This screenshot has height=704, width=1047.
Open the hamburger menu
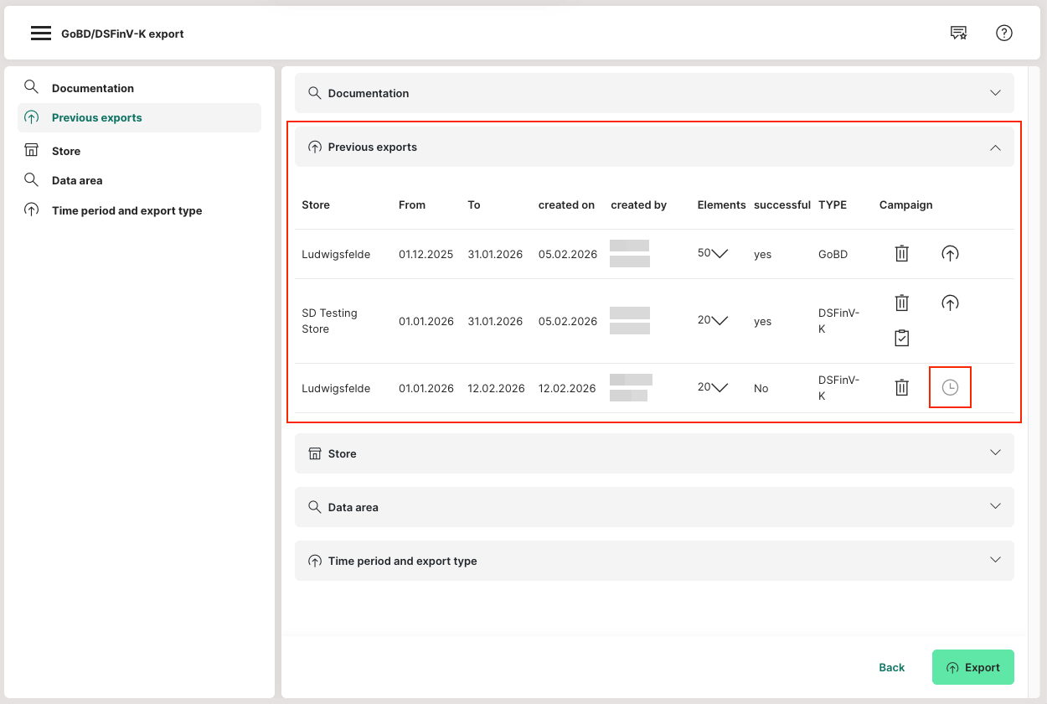click(x=41, y=34)
